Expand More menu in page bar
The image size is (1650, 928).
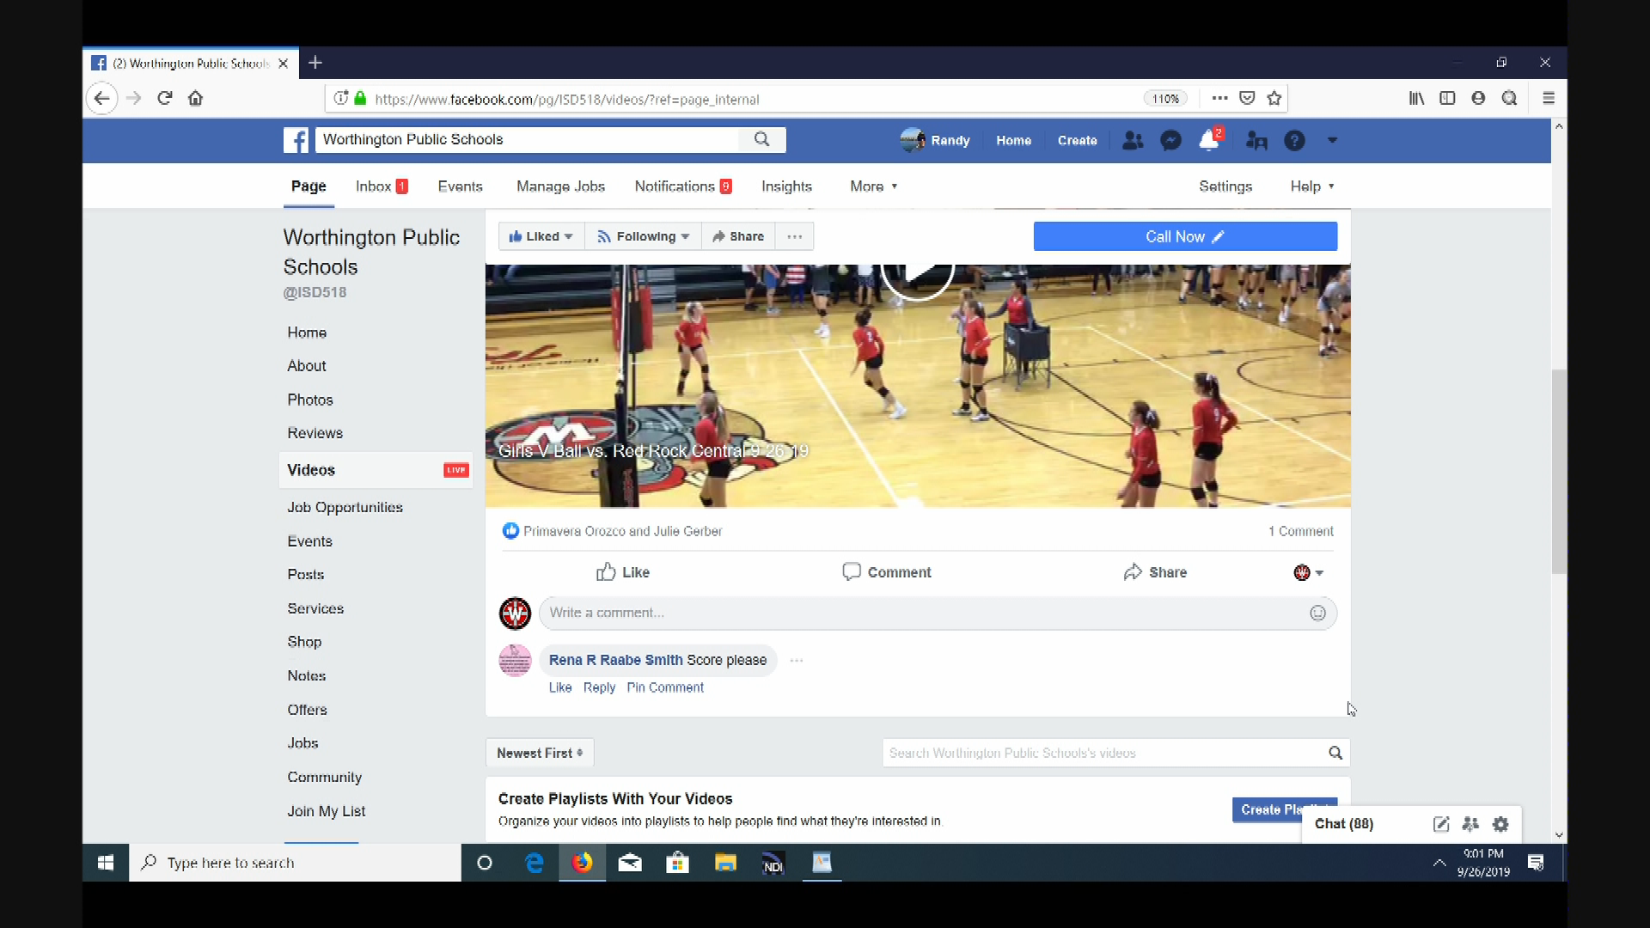coord(874,186)
